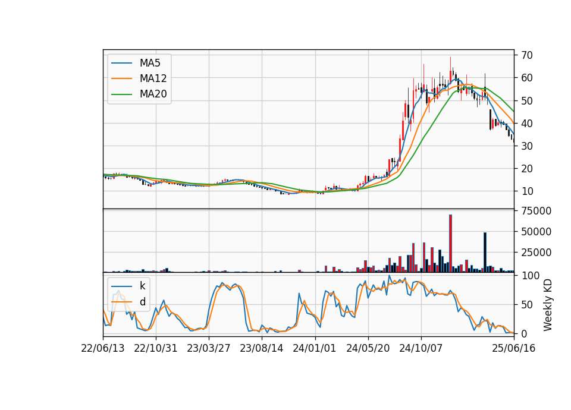
Task: Click the 25000 volume axis tick label
Action: tap(536, 253)
